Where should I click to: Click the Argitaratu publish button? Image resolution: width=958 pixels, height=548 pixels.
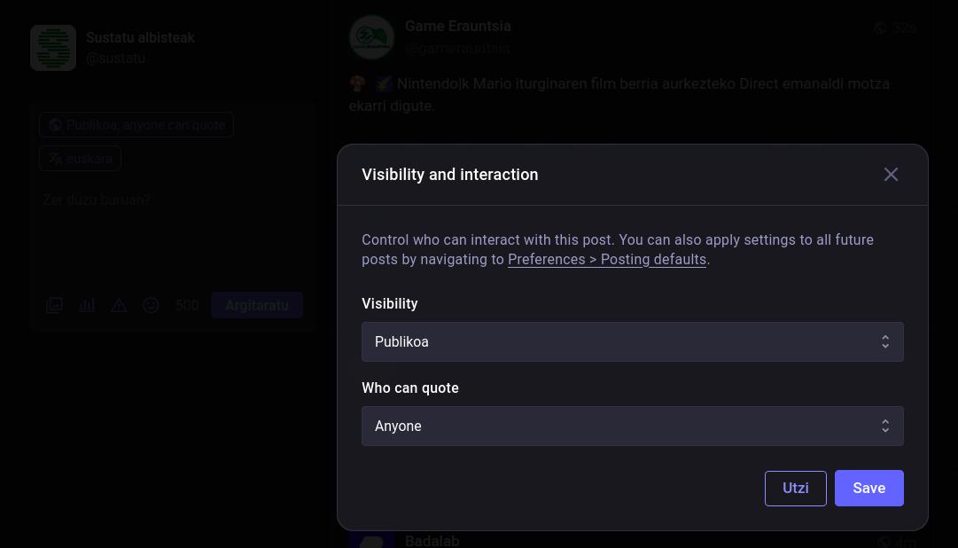(256, 305)
